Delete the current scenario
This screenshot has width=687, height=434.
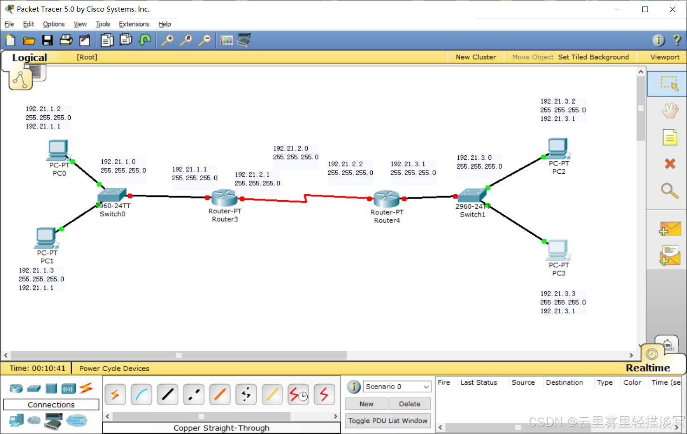point(410,404)
